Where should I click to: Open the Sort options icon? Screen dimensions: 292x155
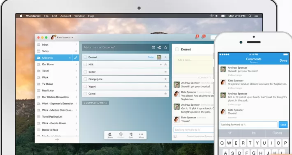pos(131,135)
